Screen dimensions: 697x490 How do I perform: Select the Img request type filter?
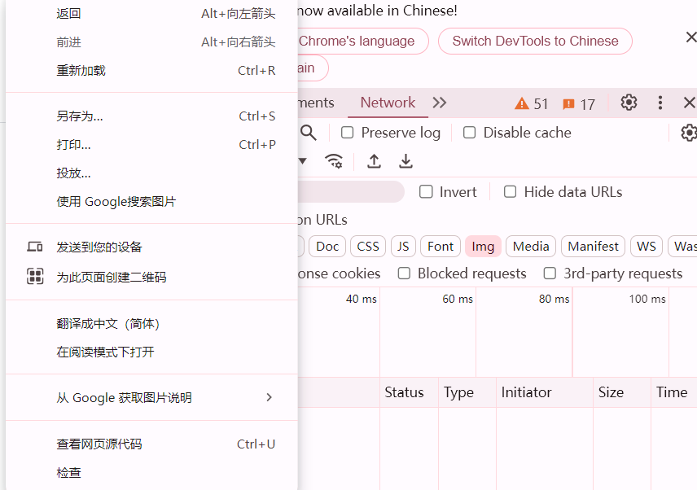tap(483, 247)
